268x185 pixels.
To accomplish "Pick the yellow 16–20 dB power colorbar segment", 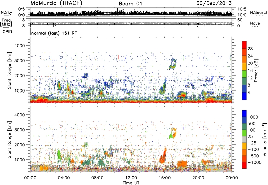I will (x=244, y=67).
